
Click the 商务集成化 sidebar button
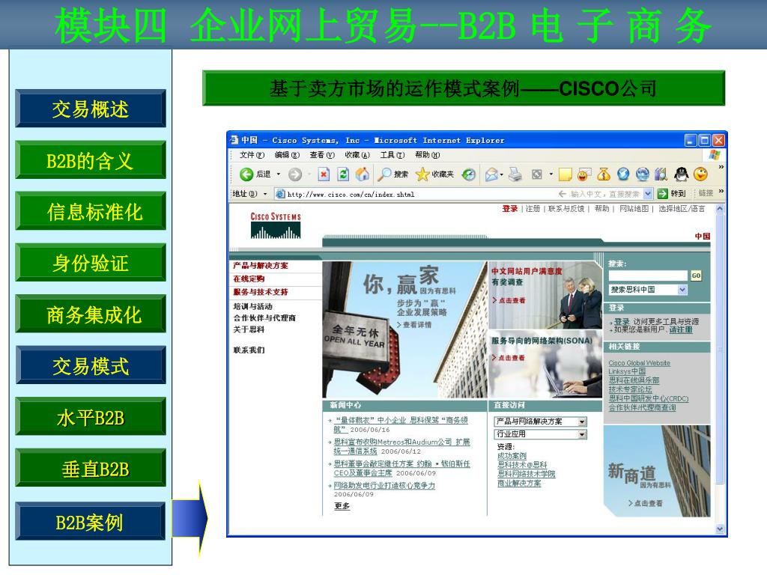pos(91,314)
